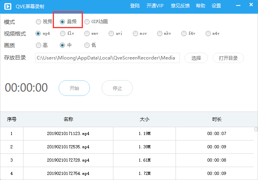
Task: Click the 名称 column header
Action: click(x=68, y=119)
